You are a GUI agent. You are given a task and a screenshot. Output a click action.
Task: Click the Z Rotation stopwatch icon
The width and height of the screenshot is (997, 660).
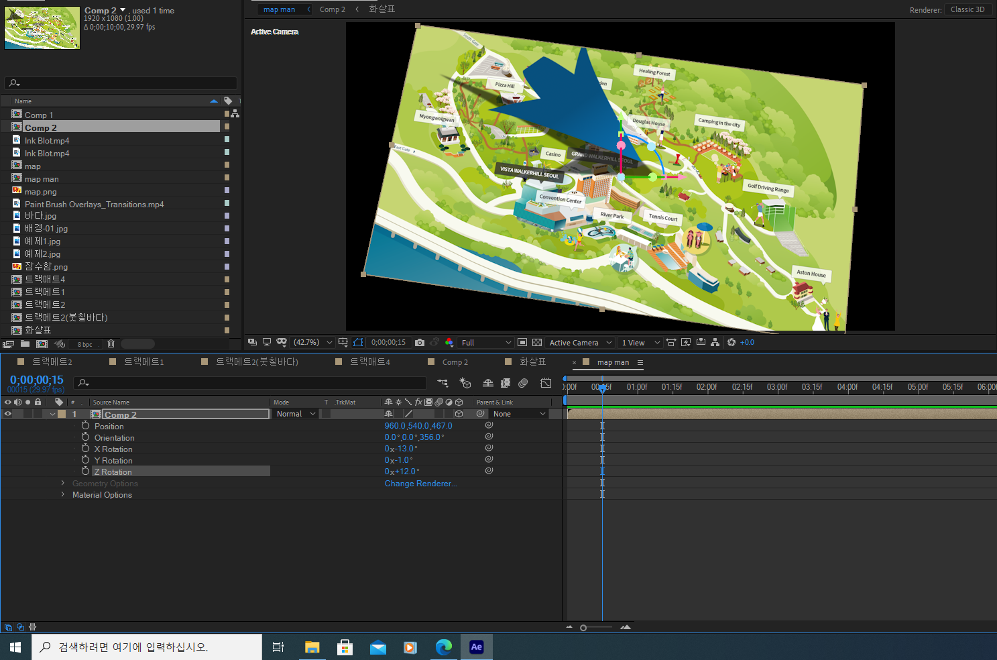[x=86, y=472]
